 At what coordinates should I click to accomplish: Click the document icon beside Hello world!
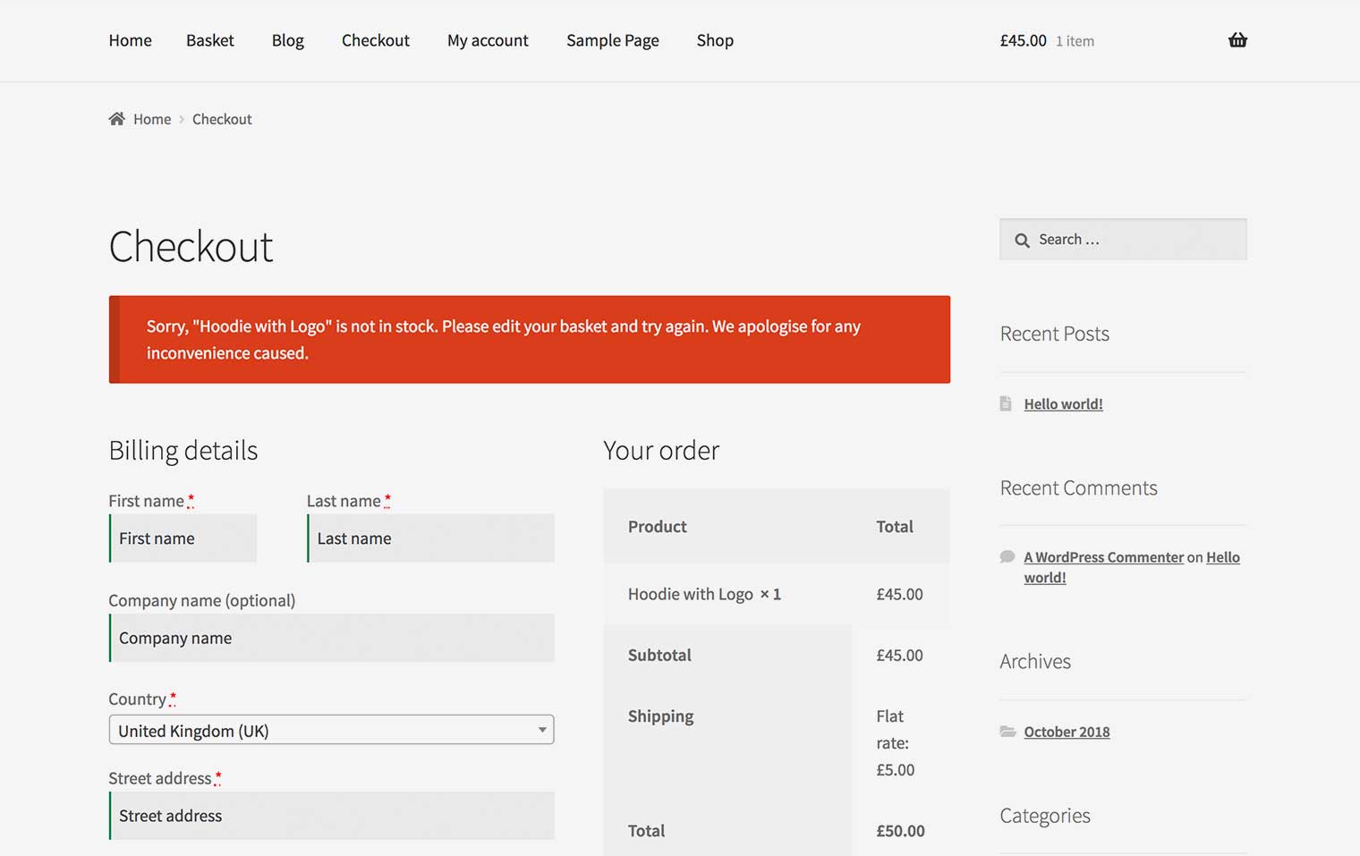tap(1006, 403)
